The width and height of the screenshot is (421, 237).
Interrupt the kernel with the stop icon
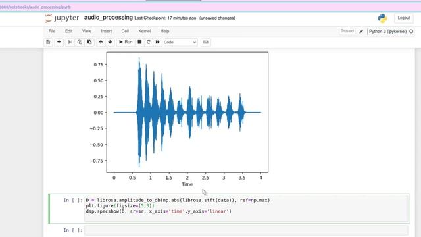(x=139, y=42)
